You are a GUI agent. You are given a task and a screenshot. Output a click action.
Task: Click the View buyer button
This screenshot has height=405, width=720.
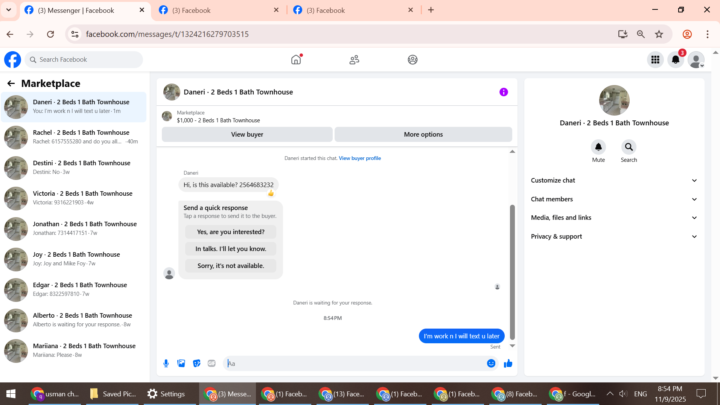click(247, 134)
